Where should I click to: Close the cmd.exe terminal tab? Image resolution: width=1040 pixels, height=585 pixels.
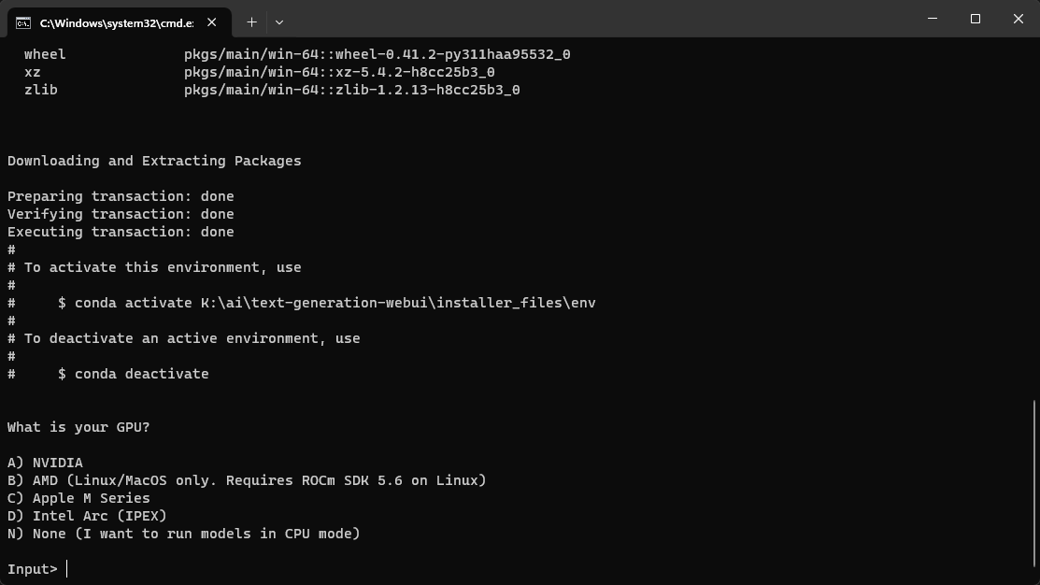pos(212,22)
